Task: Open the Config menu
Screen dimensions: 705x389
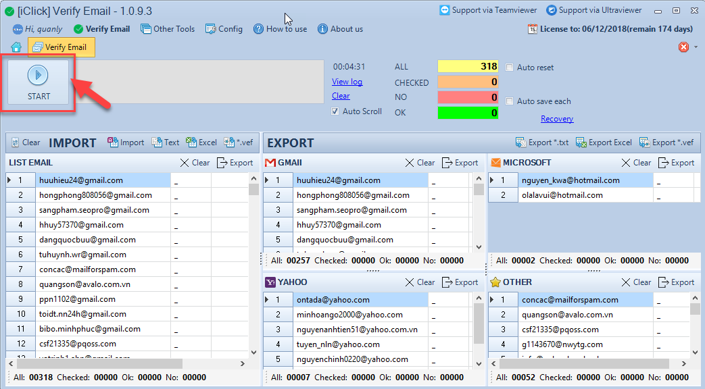Action: click(x=224, y=29)
